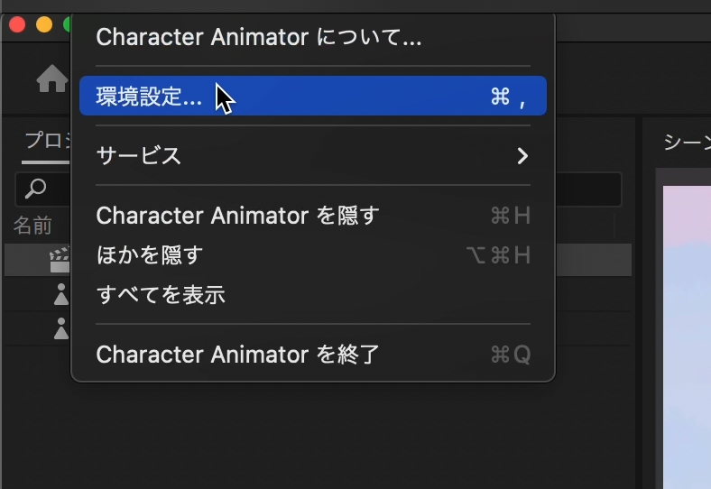Choose Character Animator を終了 to quit

tap(237, 355)
